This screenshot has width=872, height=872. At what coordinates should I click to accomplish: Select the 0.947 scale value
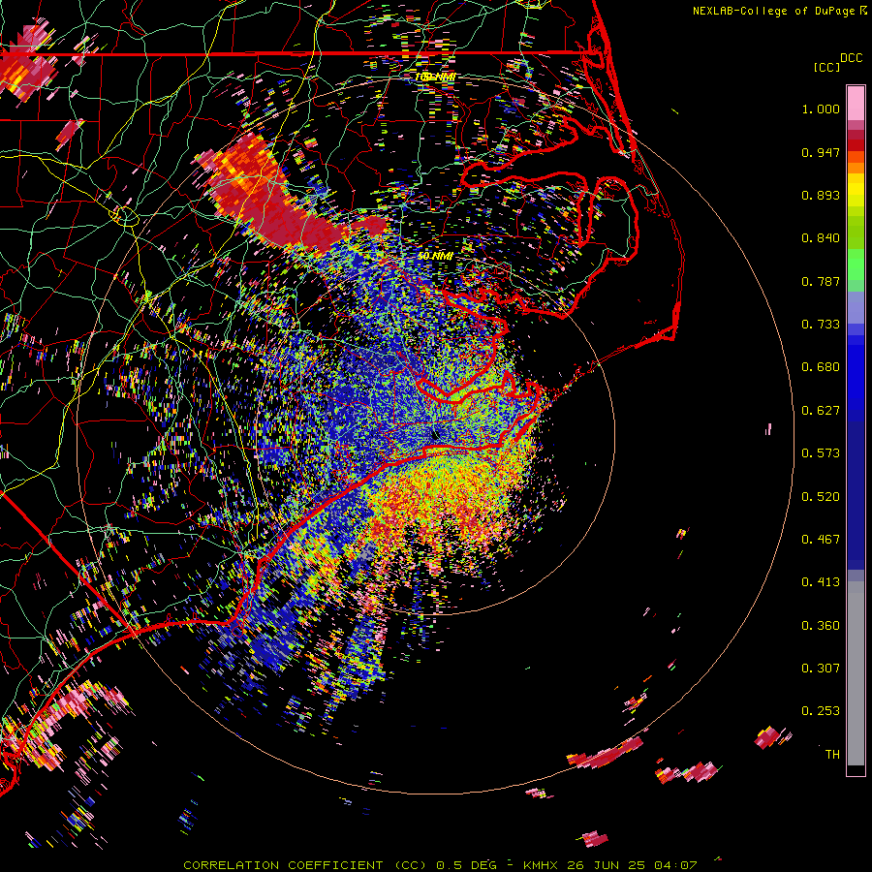821,152
